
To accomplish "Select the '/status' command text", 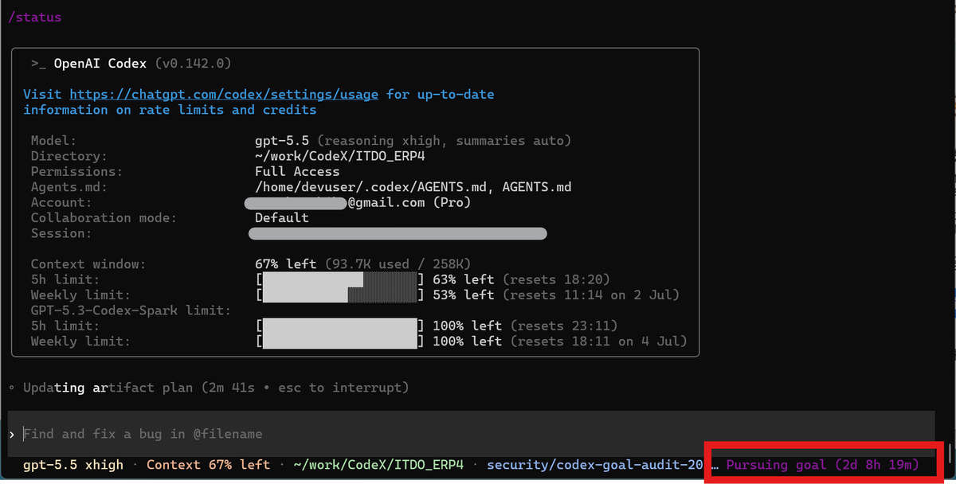I will pos(34,17).
